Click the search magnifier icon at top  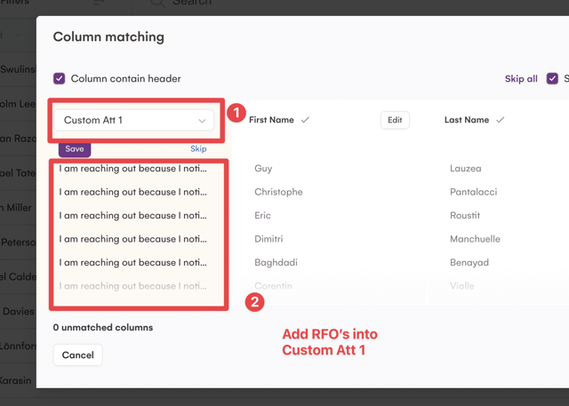158,2
